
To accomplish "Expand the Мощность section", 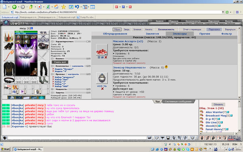I will [52, 89].
